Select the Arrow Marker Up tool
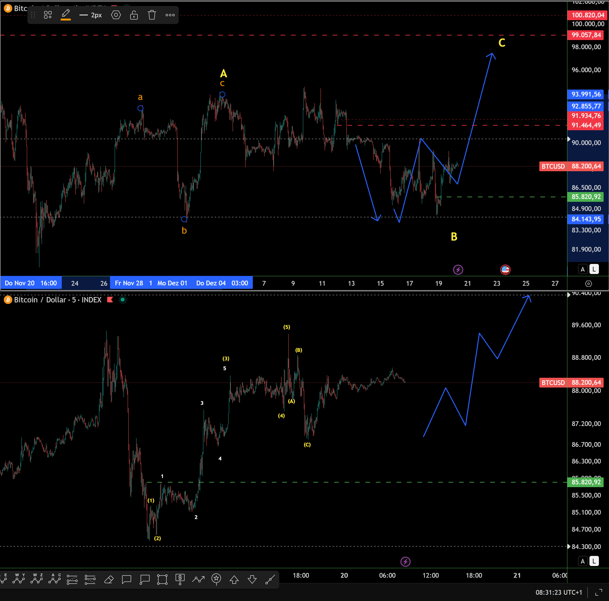 (234, 579)
